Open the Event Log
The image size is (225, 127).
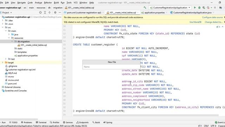pyautogui.click(x=220, y=122)
